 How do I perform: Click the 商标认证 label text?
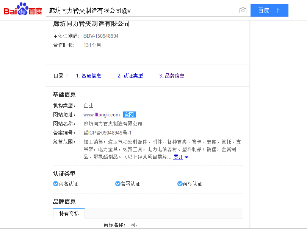point(193,184)
